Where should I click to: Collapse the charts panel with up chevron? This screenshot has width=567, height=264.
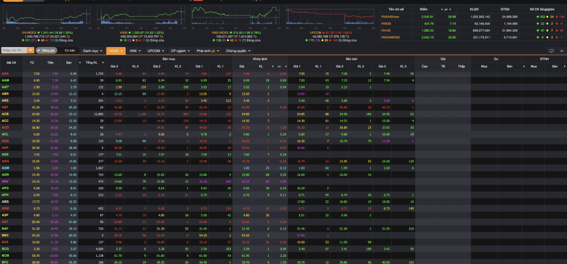(560, 50)
